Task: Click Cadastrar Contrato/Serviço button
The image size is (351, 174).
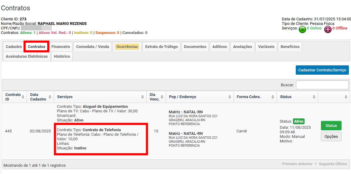Action: coord(322,70)
